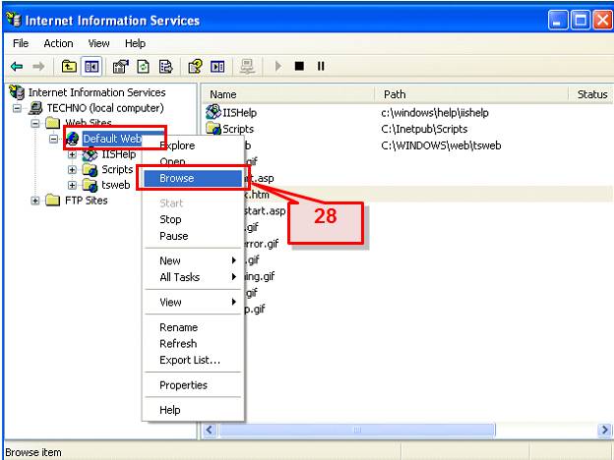Click the Scripts icon in list pane

[x=214, y=129]
